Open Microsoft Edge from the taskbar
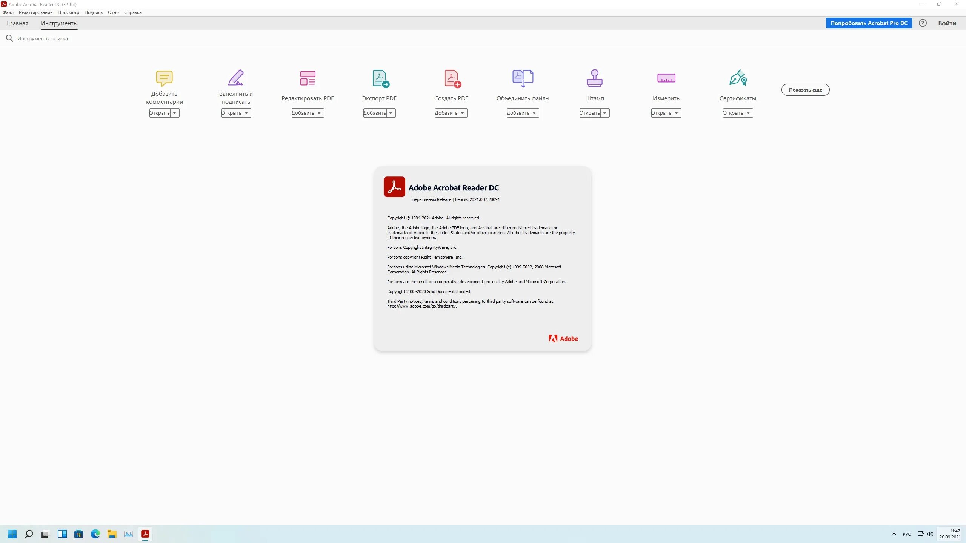The height and width of the screenshot is (543, 966). 95,534
